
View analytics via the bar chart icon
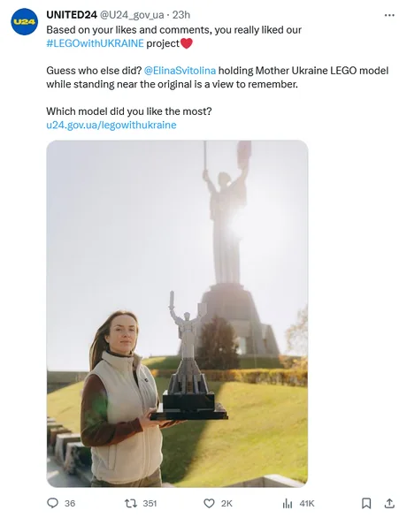click(x=288, y=503)
